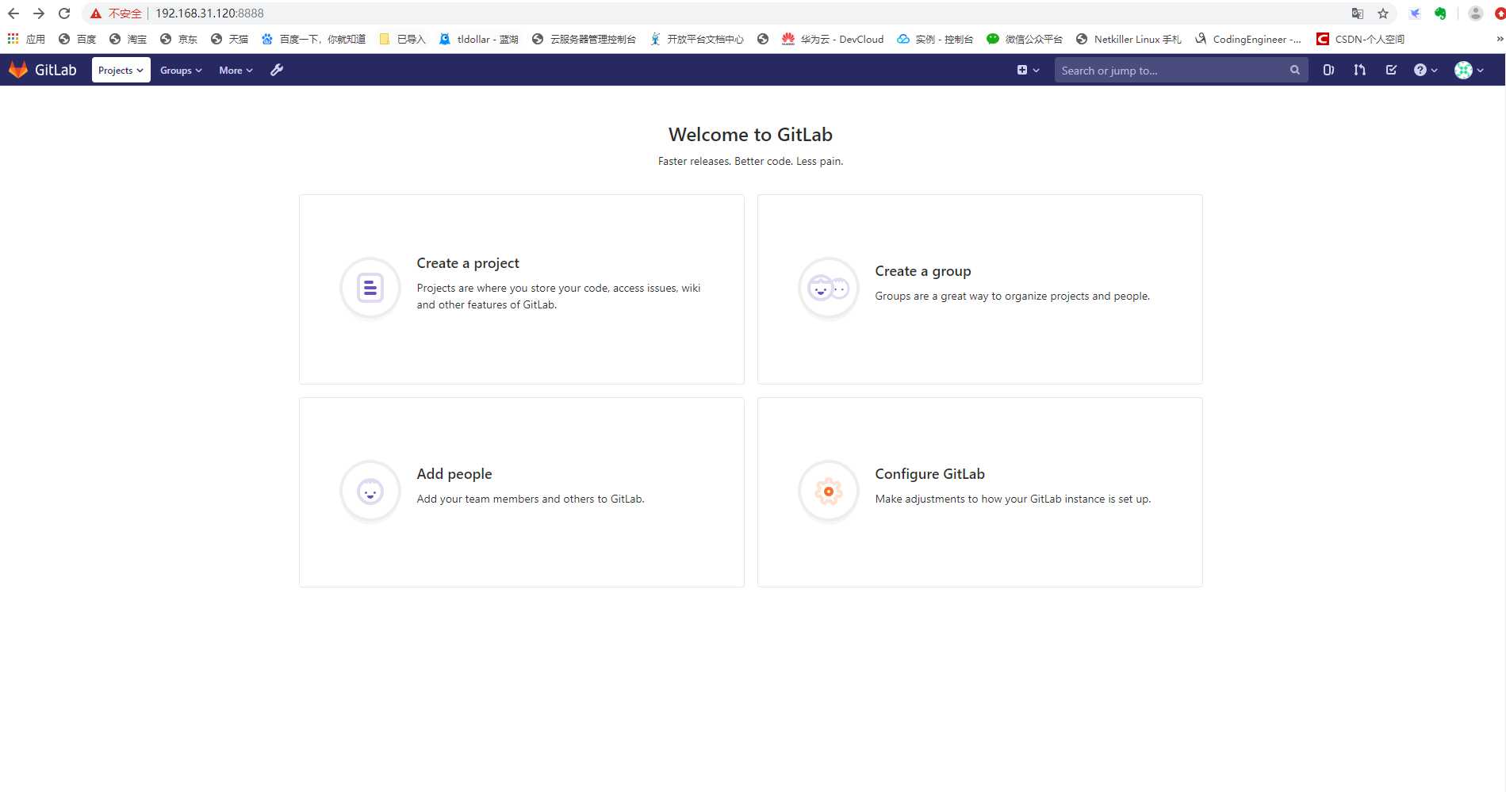This screenshot has height=792, width=1506.
Task: Click the search magnifier icon
Action: point(1295,70)
